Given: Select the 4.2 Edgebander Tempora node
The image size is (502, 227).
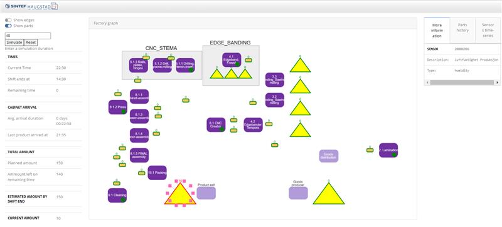Looking at the screenshot, I should [x=253, y=125].
